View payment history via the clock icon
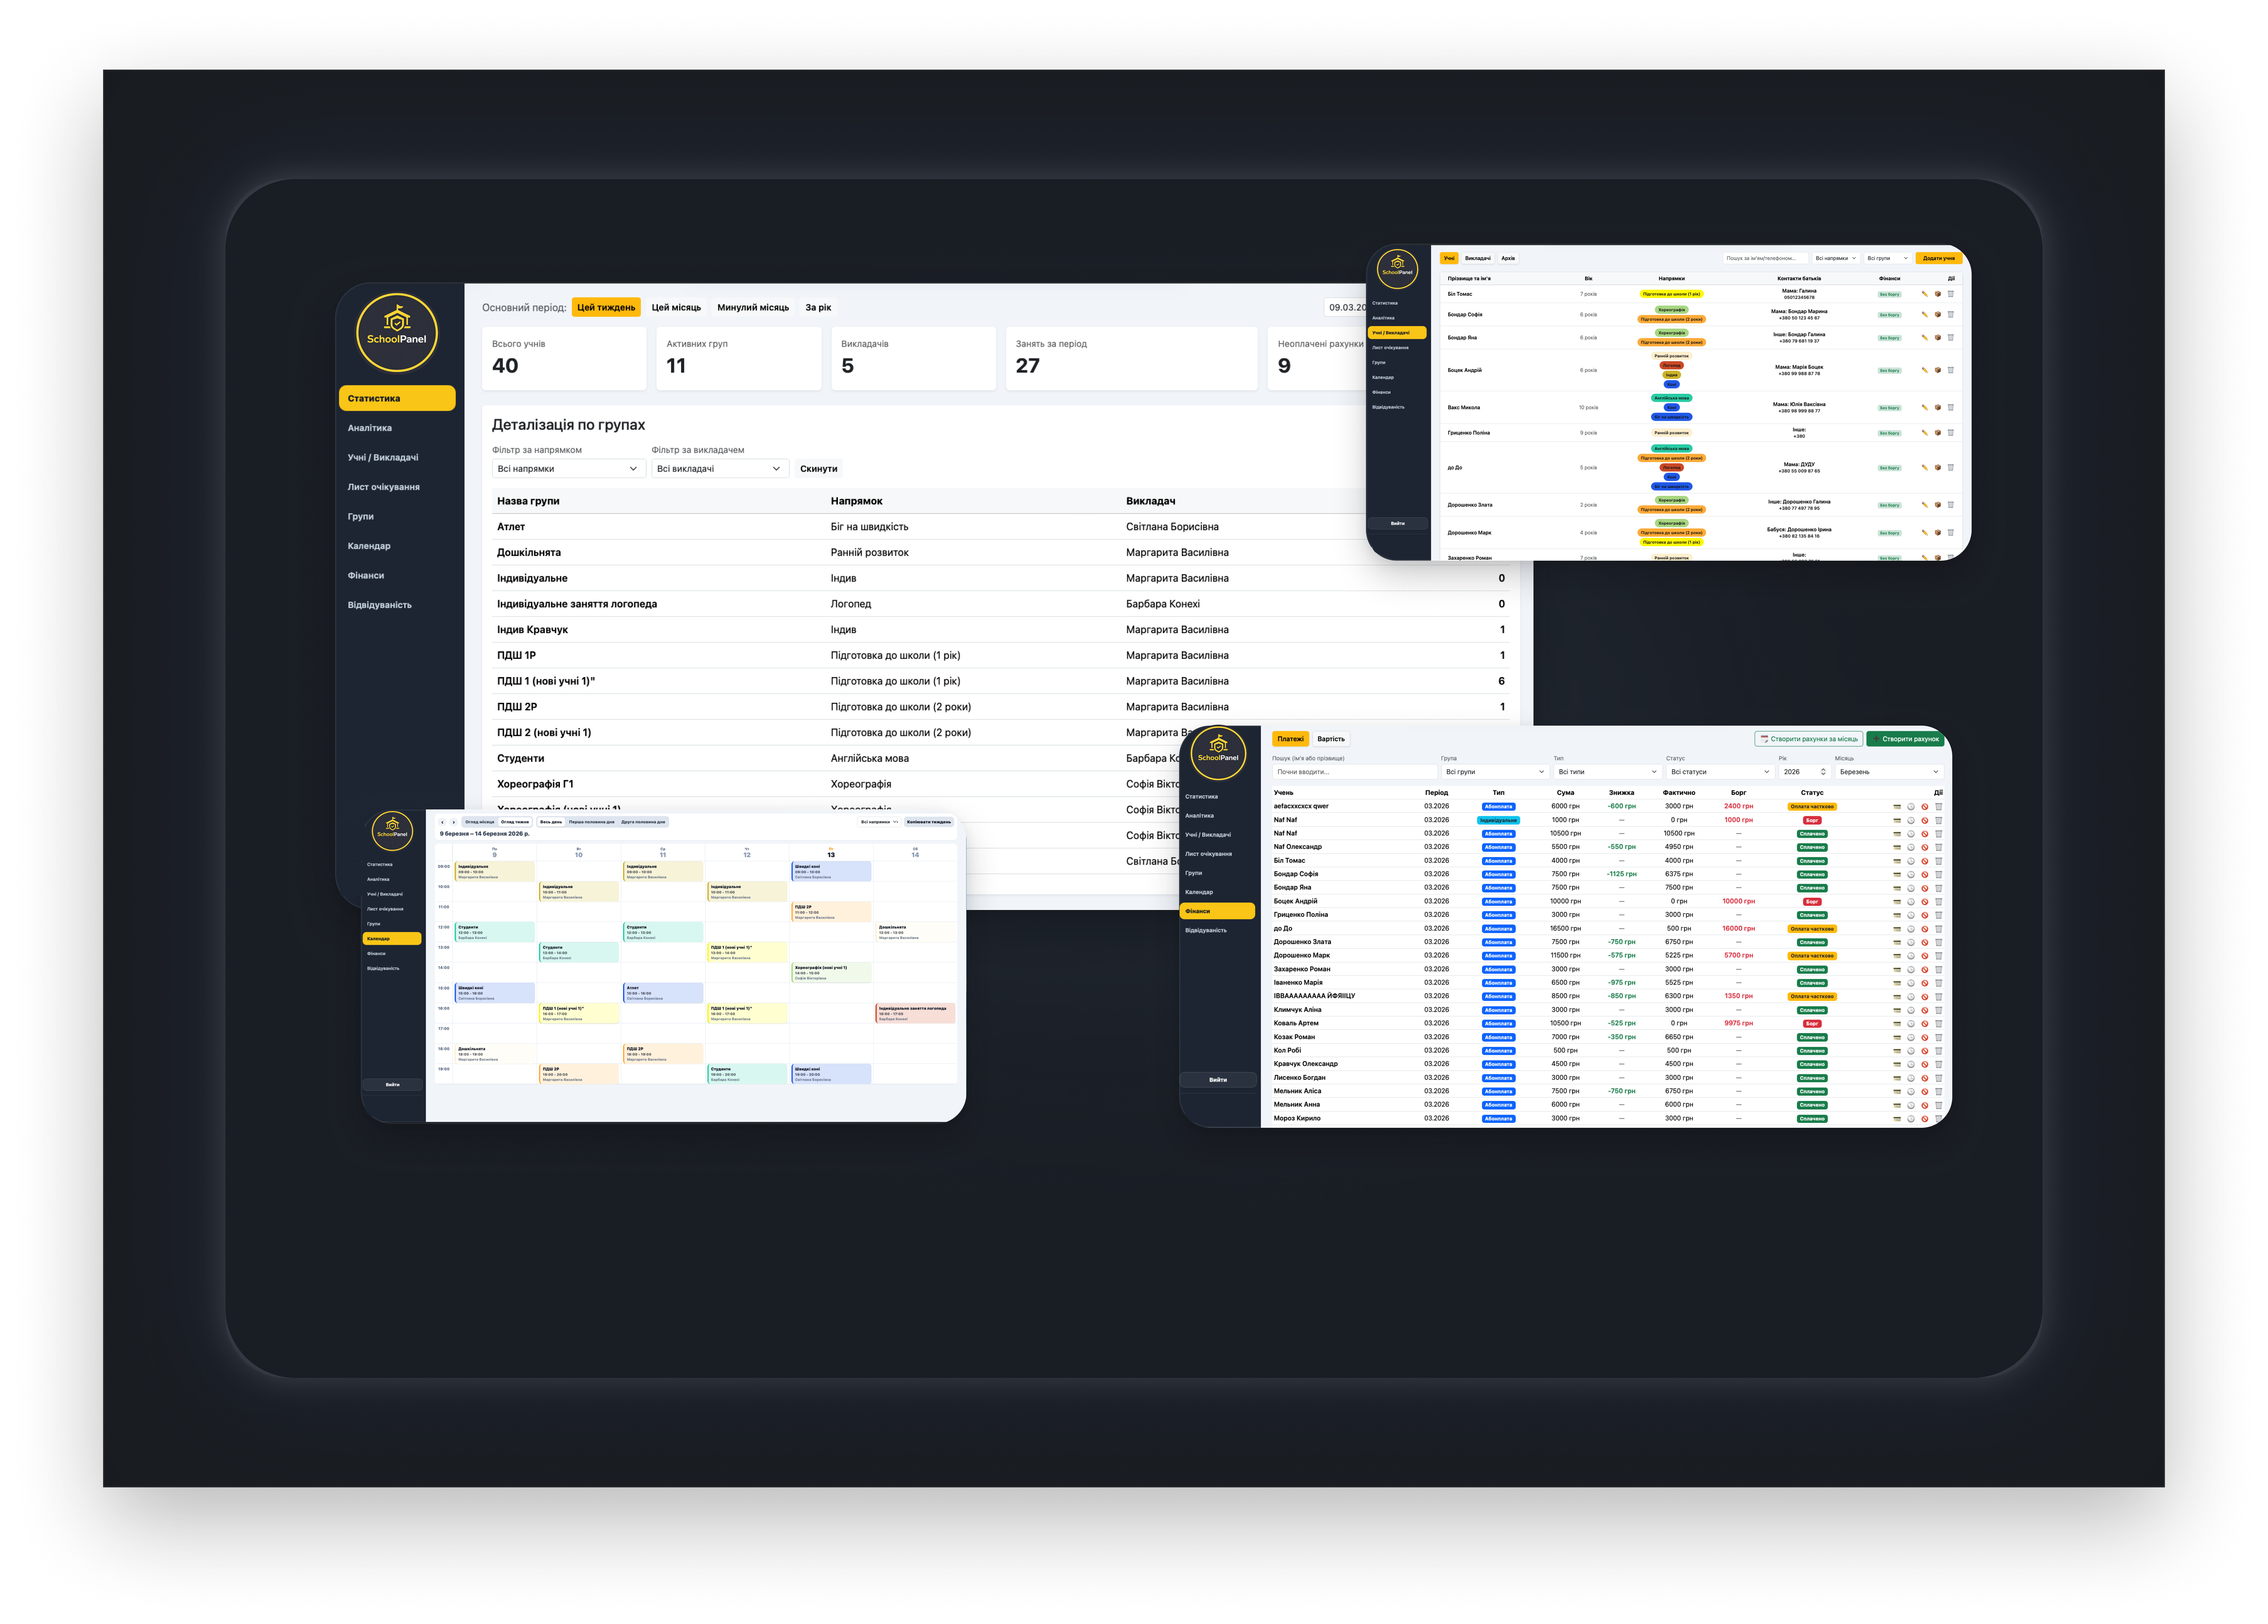2268x1624 pixels. (x=1911, y=807)
